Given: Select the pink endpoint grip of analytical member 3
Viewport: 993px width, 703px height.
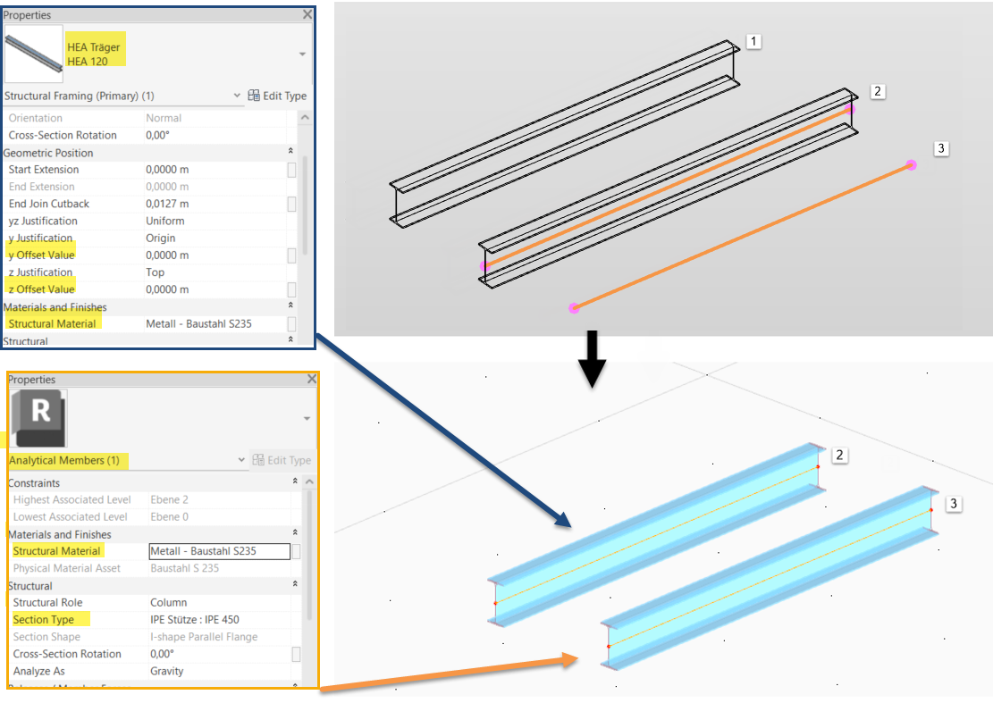Looking at the screenshot, I should pos(910,164).
